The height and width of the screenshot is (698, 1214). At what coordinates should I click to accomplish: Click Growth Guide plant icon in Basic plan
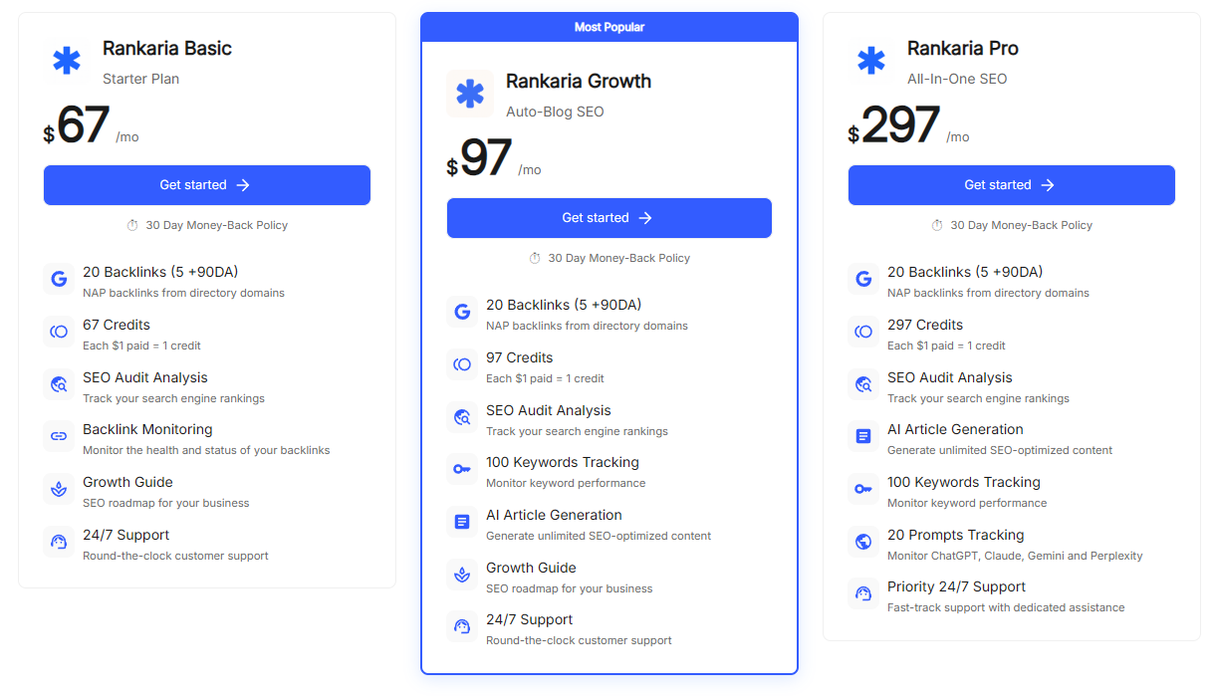(59, 489)
